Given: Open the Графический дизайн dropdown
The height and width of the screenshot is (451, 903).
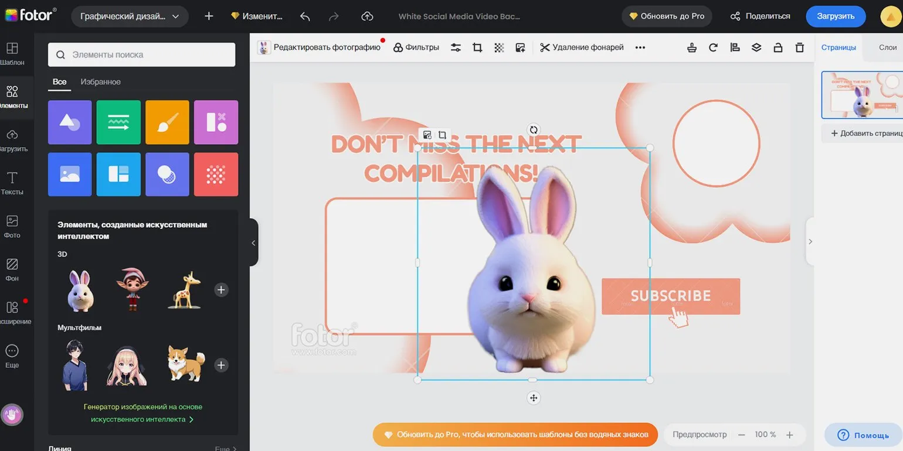Looking at the screenshot, I should 130,16.
